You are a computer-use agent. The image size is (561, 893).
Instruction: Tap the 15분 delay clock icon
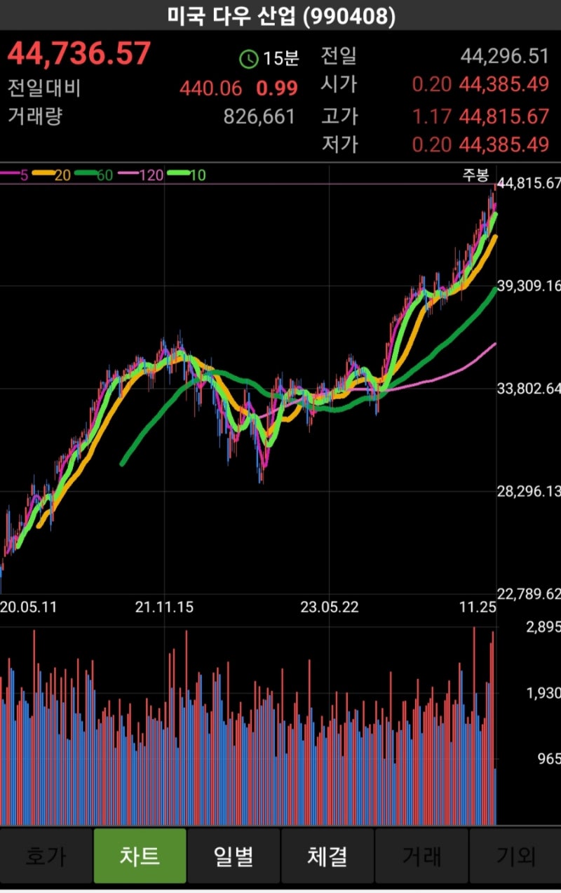pyautogui.click(x=248, y=59)
